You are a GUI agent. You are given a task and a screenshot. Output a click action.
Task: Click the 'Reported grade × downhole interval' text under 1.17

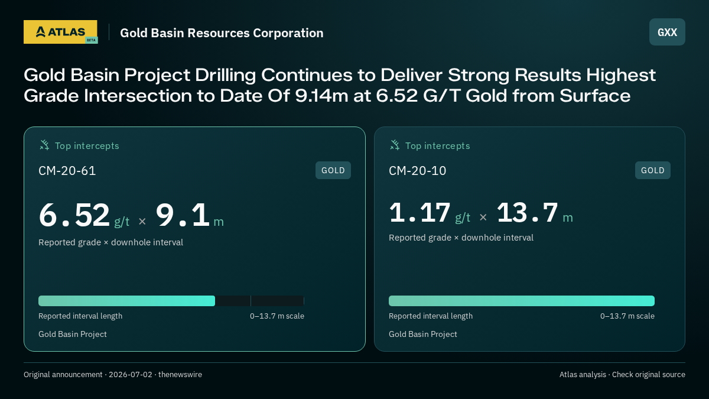coord(461,238)
